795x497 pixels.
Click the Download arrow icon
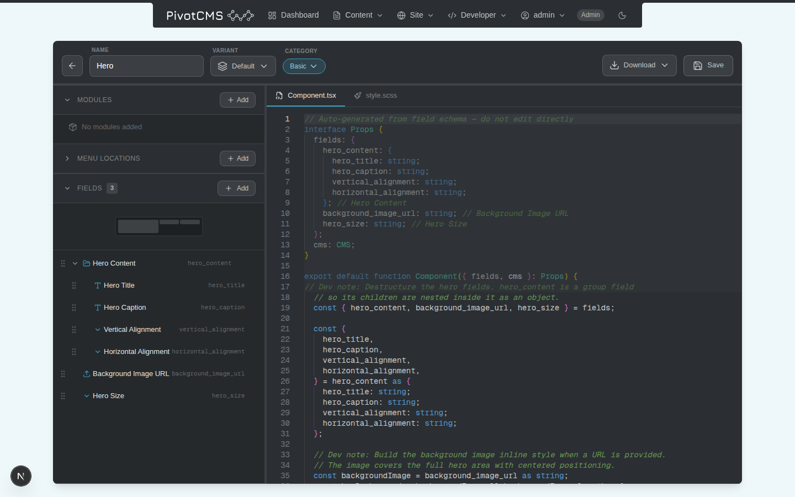coord(614,65)
